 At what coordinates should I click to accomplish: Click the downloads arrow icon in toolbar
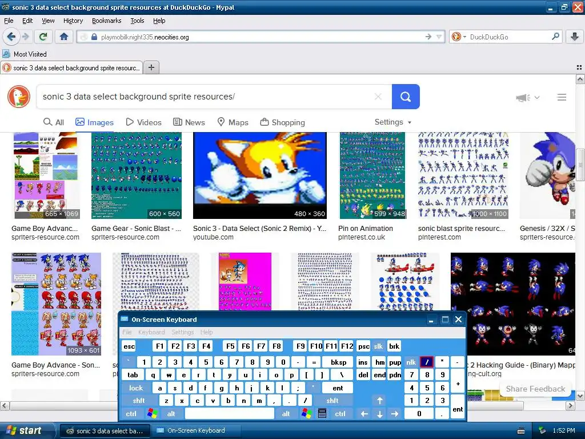pyautogui.click(x=575, y=37)
